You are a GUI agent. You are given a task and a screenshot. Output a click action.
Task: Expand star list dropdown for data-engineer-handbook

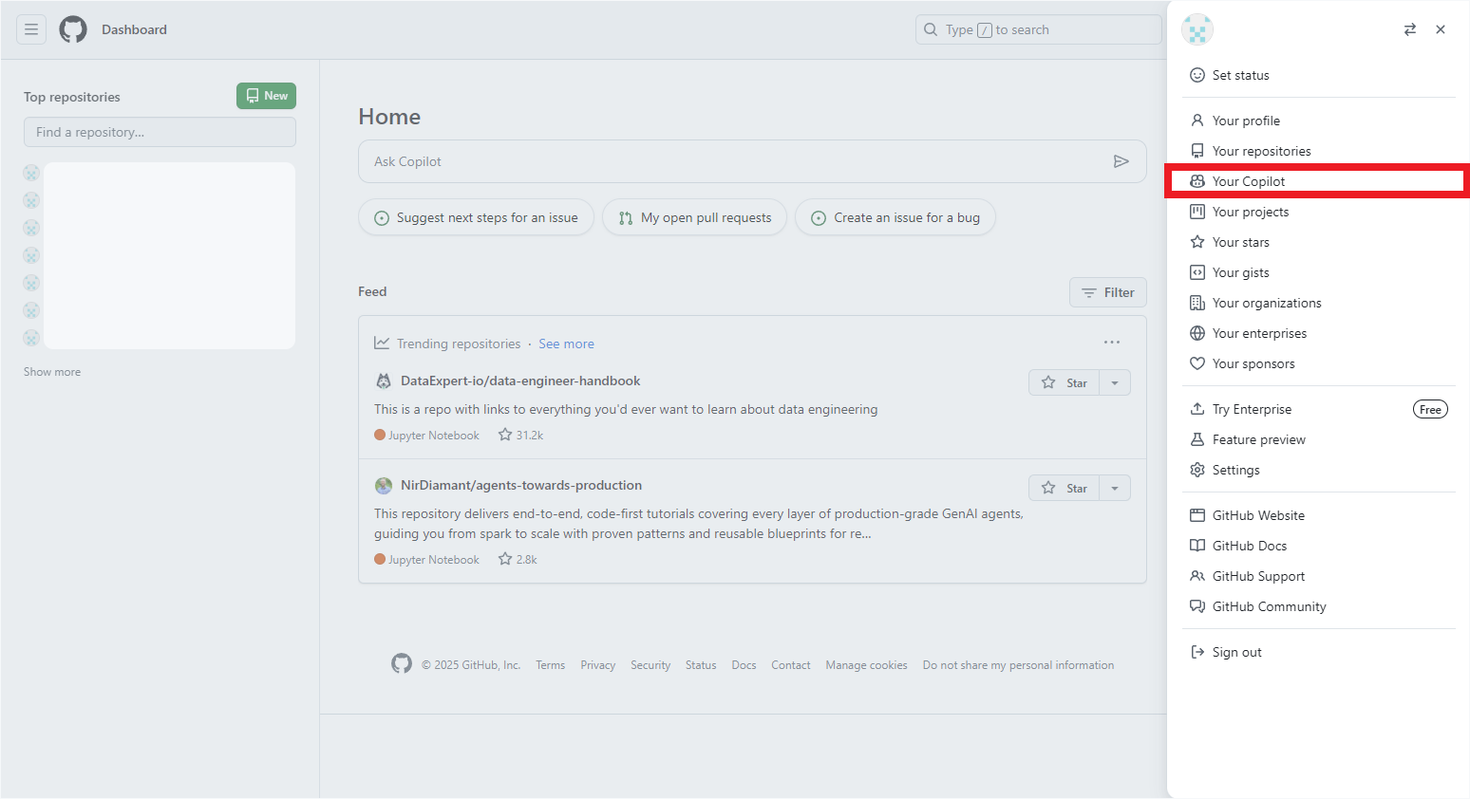click(1115, 382)
